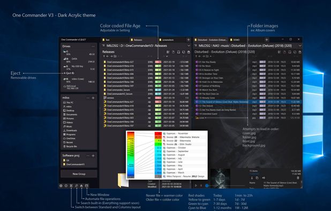Click hamburger icon left of MILOSG NAS path
The image size is (331, 211).
click(195, 46)
